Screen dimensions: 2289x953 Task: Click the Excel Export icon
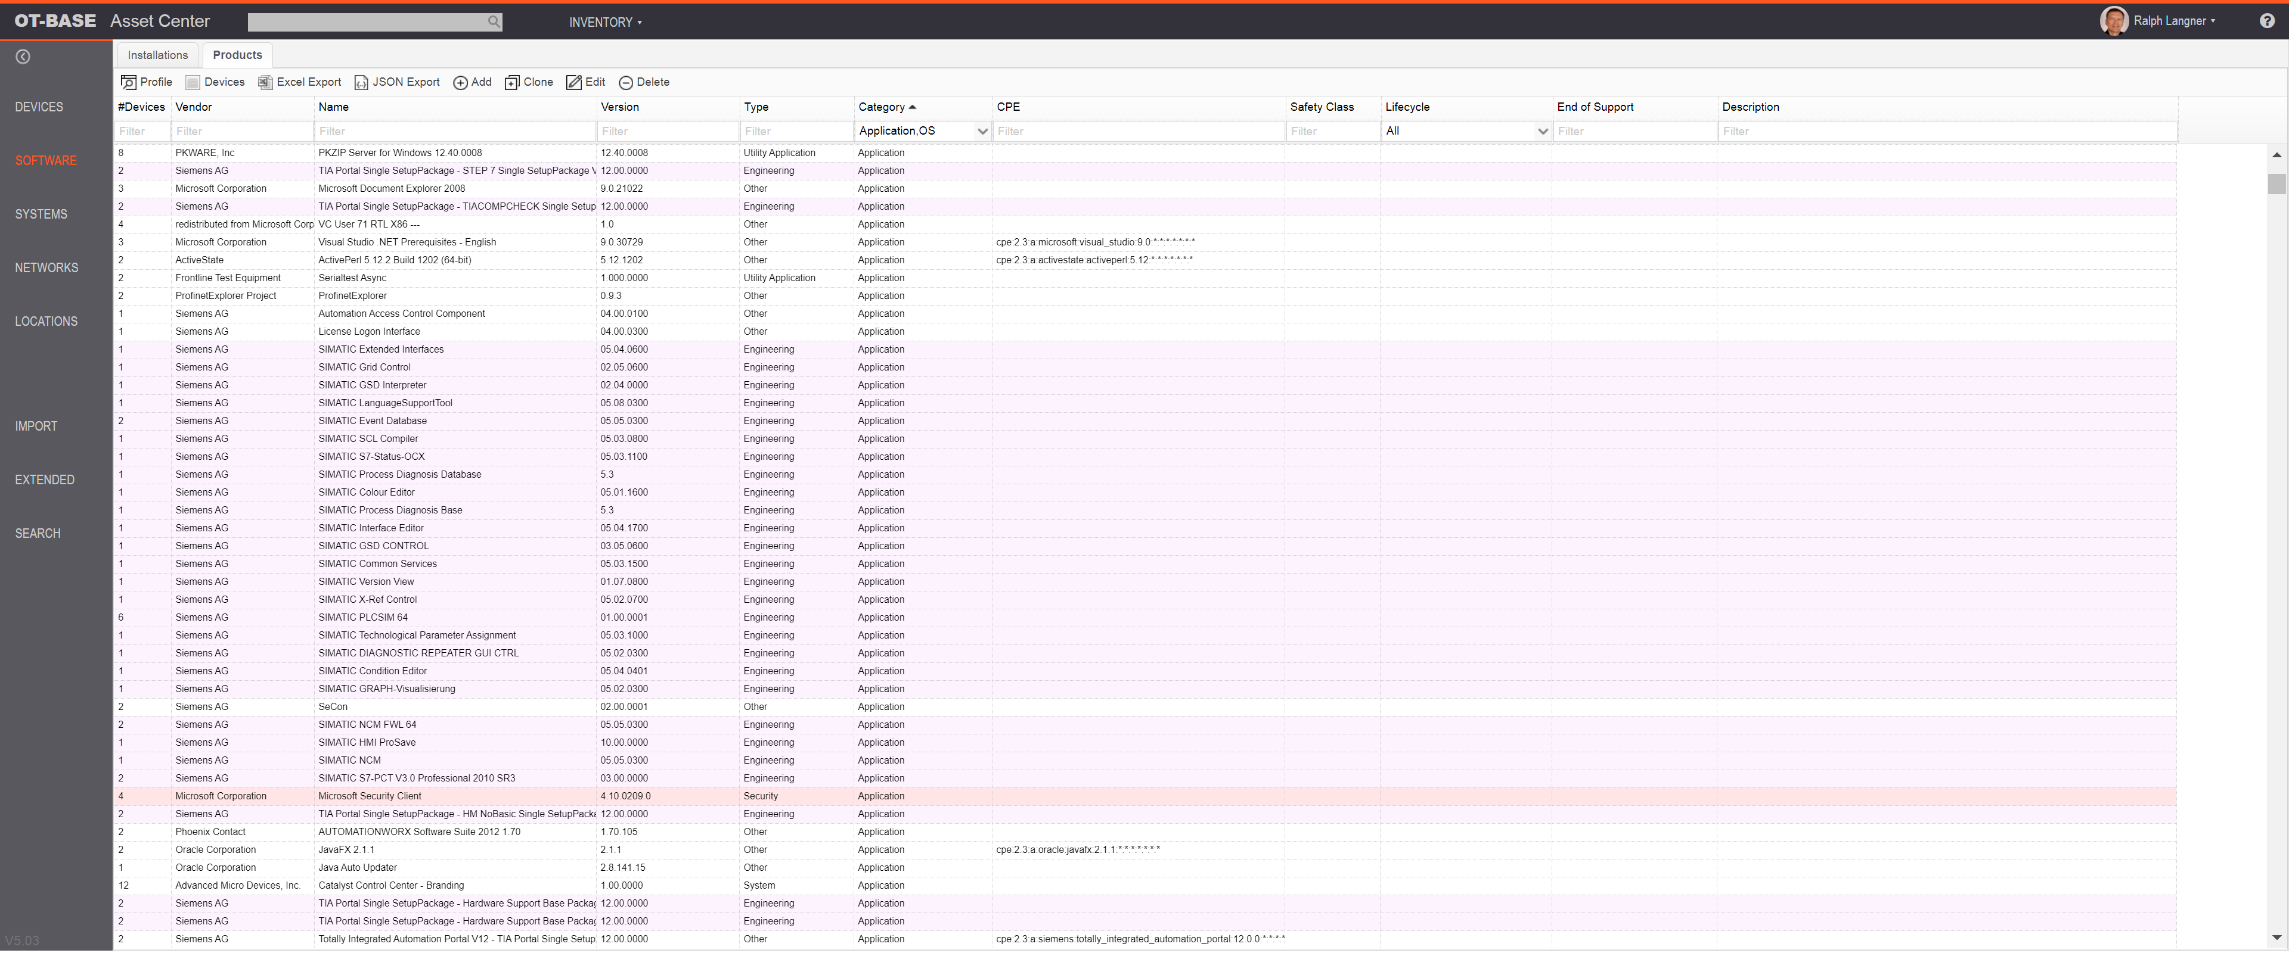(x=265, y=83)
